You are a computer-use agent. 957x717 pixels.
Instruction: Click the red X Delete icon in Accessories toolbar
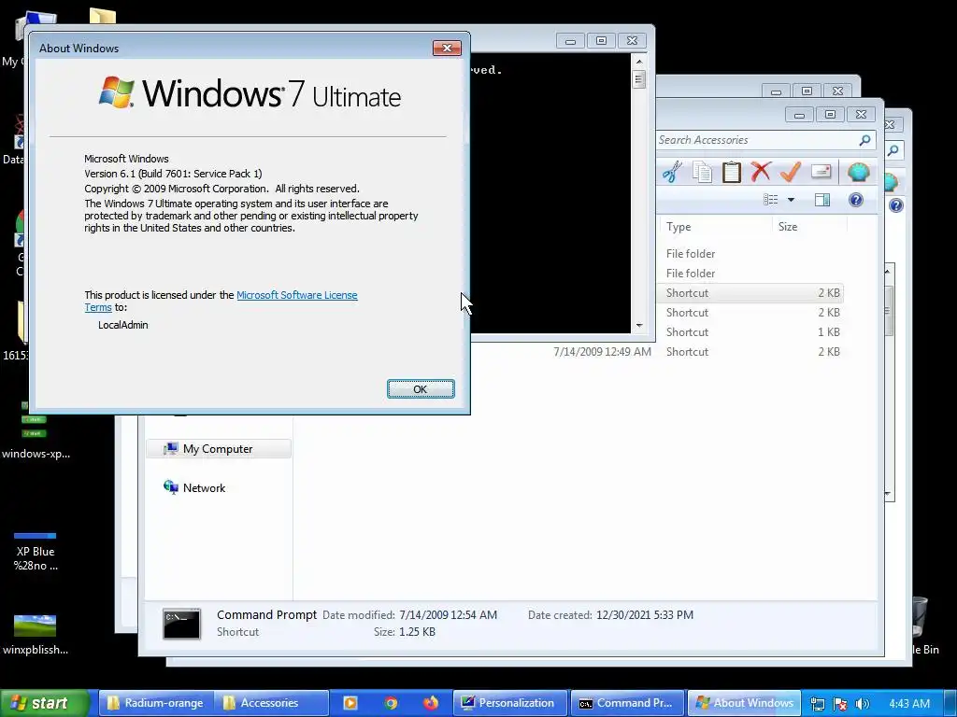(761, 172)
